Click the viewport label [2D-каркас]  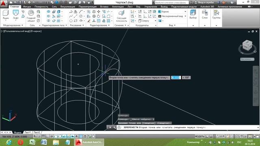(x=35, y=31)
